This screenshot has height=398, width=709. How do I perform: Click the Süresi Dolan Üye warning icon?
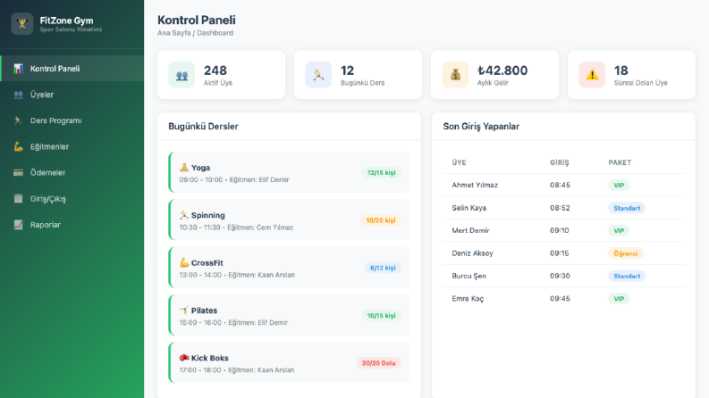592,75
